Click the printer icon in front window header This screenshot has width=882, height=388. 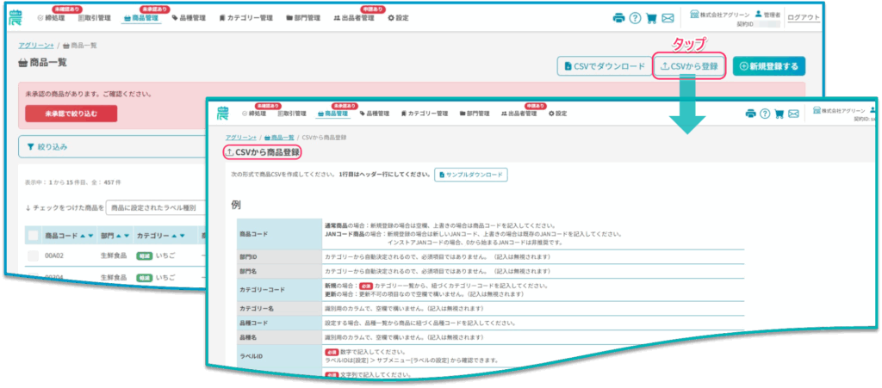(750, 114)
